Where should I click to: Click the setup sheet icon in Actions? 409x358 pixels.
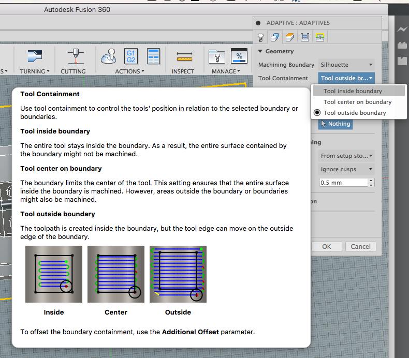pyautogui.click(x=153, y=56)
